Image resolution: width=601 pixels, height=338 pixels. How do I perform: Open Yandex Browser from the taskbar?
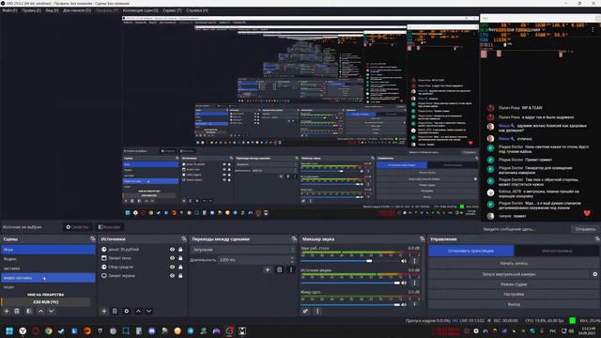point(23,330)
